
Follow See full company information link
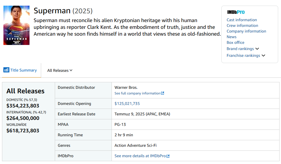click(x=137, y=93)
